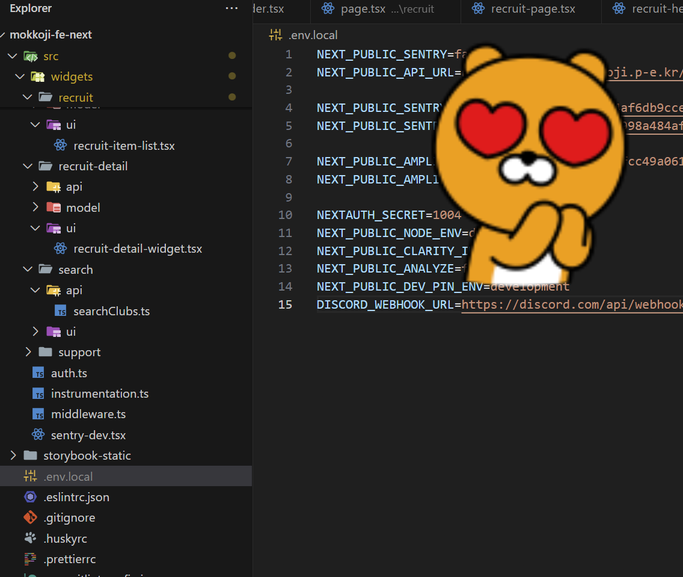Click TypeScript icon of middleware.ts
The width and height of the screenshot is (683, 577).
tap(38, 414)
